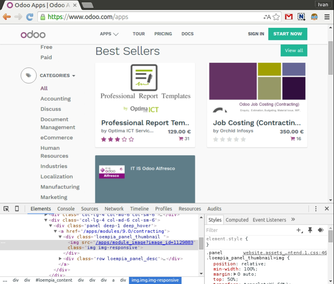The height and width of the screenshot is (284, 334).
Task: Click the browser forward arrow
Action: [x=18, y=17]
